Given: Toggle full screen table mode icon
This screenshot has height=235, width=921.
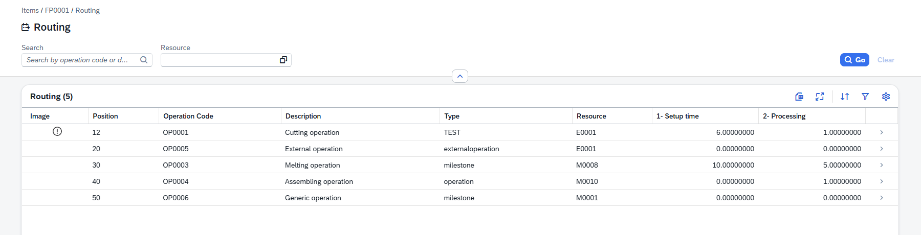Looking at the screenshot, I should [820, 97].
